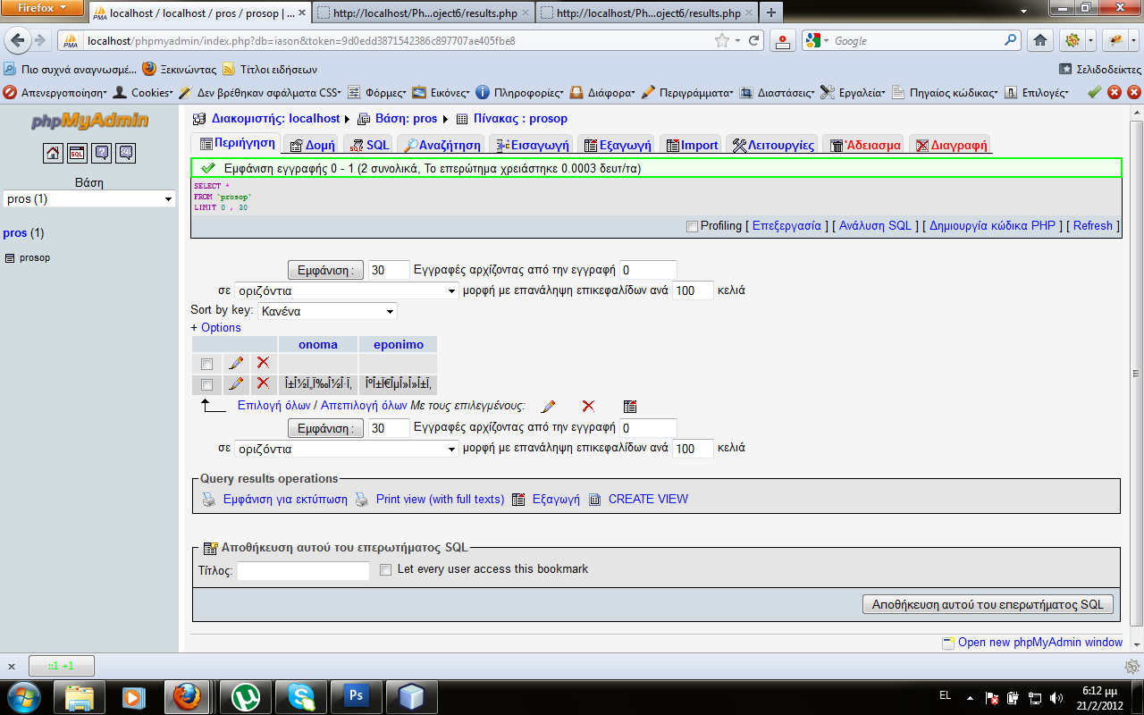This screenshot has width=1144, height=715.
Task: Switch to the Import tab
Action: [x=691, y=145]
